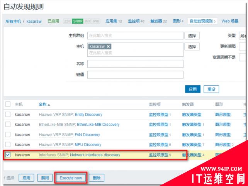Open FAN Discovery rule
The image size is (248, 186).
tap(87, 135)
